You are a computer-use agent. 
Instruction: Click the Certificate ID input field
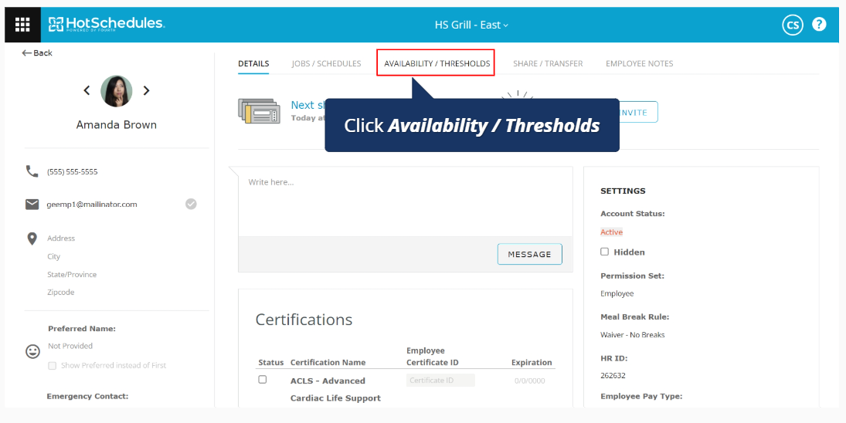[x=440, y=381]
